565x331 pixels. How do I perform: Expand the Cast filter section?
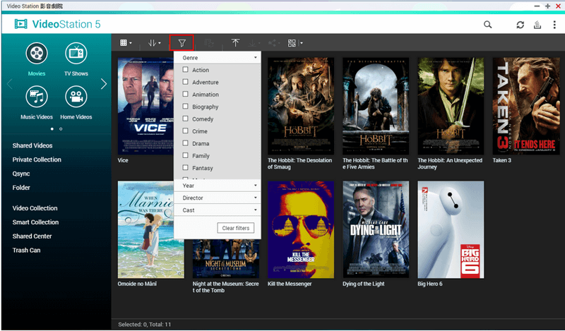point(218,210)
